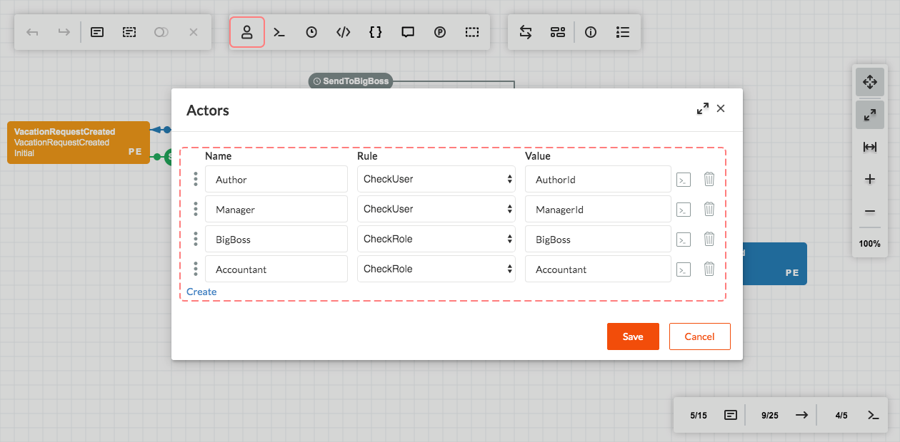Image resolution: width=900 pixels, height=442 pixels.
Task: Select the VacationRequestCreated activity on canvas
Action: coord(79,143)
